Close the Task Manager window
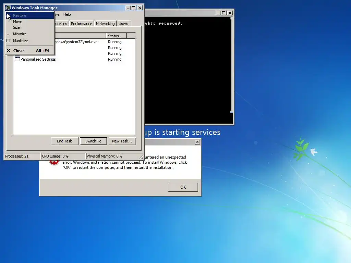 pyautogui.click(x=140, y=8)
